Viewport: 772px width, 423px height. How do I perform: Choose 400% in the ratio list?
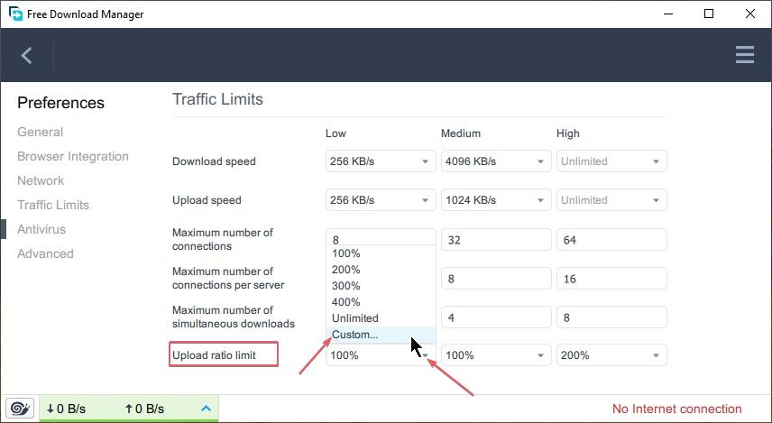[381, 302]
